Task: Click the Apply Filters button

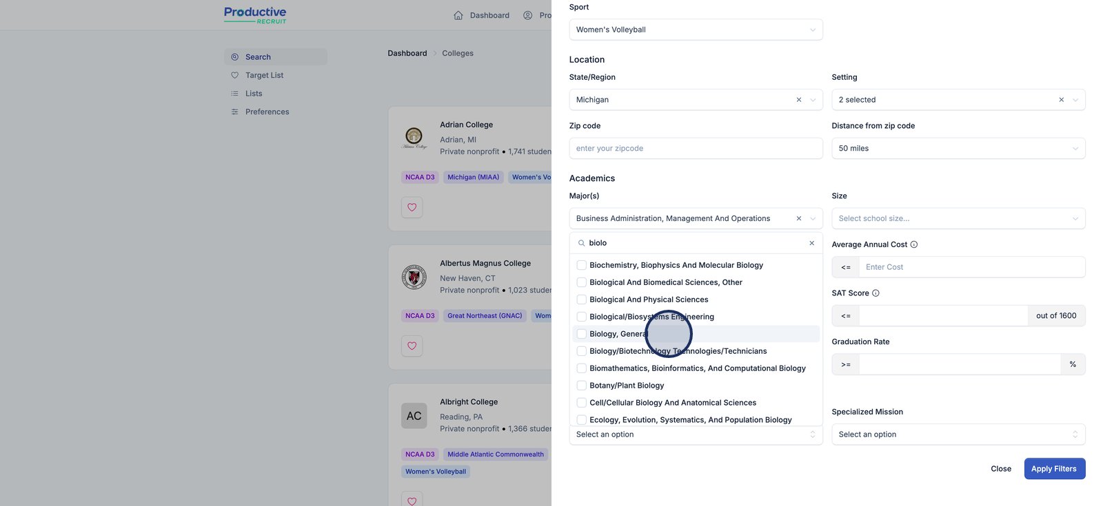Action: [x=1054, y=469]
